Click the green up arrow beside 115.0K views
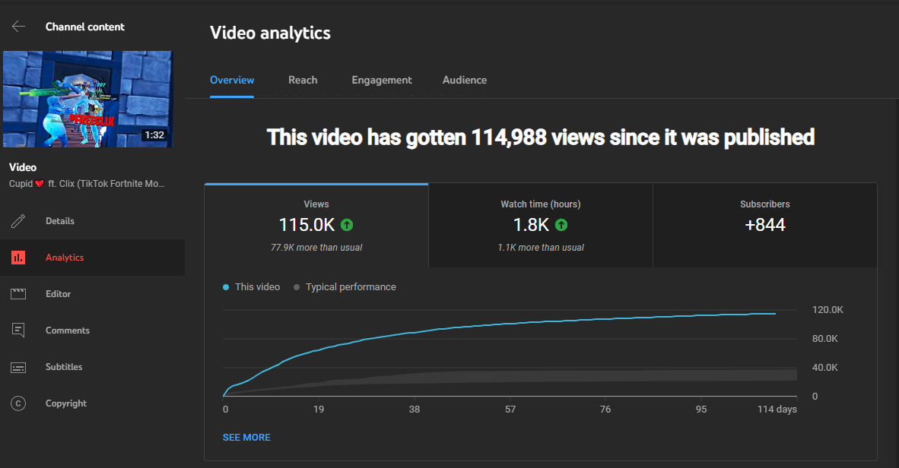The width and height of the screenshot is (899, 468). (347, 225)
